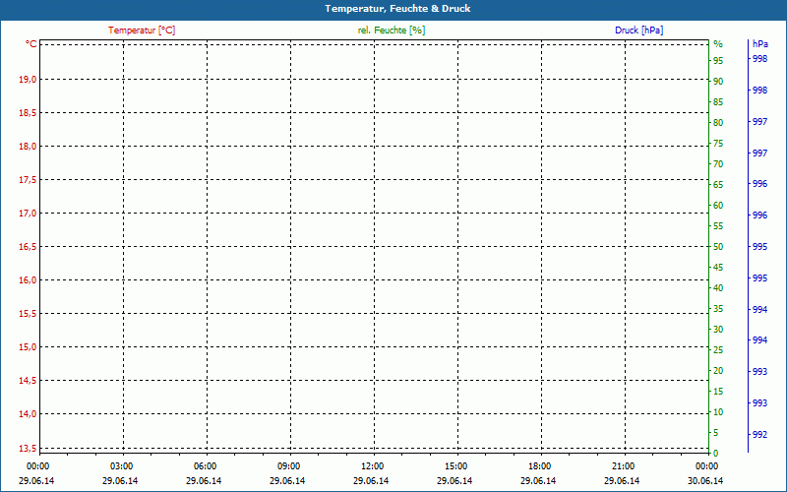This screenshot has height=492, width=787.
Task: Click temperature axis value 14,0
Action: pos(28,414)
